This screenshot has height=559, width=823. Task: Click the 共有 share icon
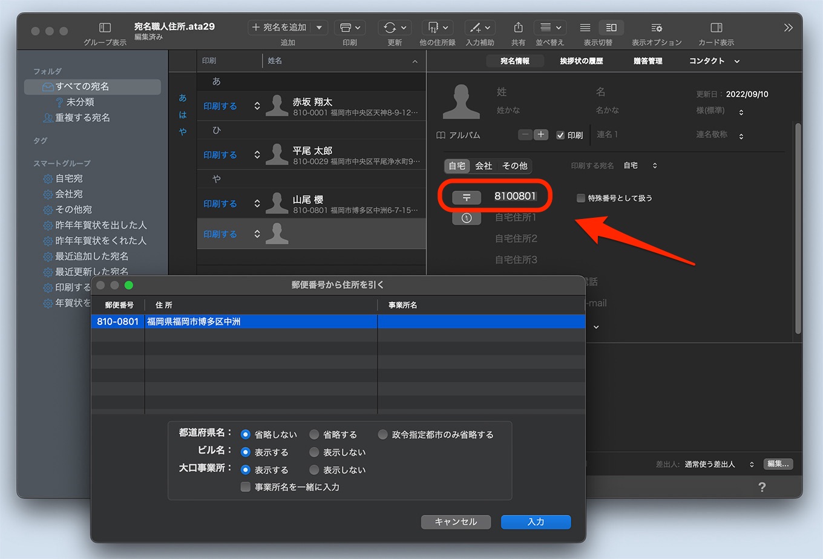pos(518,27)
